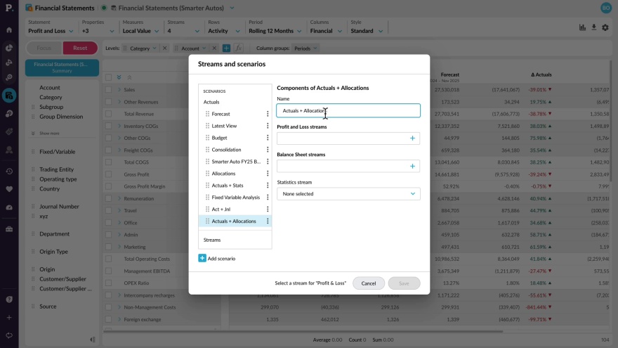Open the Measures Local Value dropdown
Screen dimensions: 618x348
[x=140, y=31]
